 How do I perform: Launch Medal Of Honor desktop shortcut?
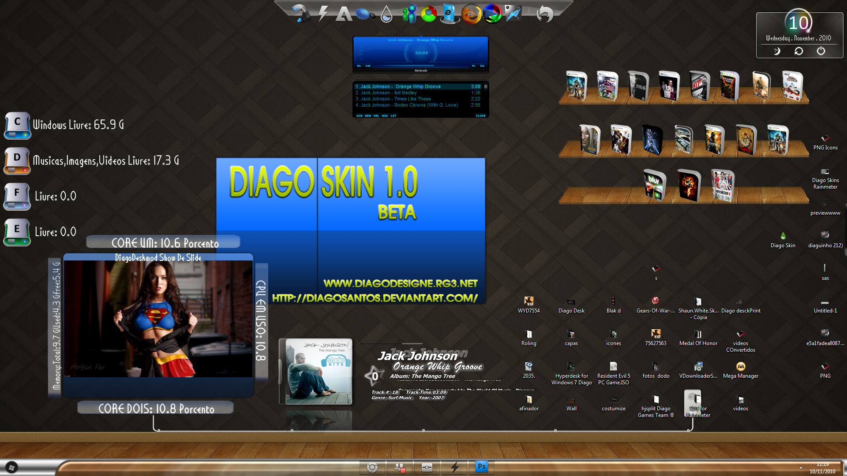point(698,334)
